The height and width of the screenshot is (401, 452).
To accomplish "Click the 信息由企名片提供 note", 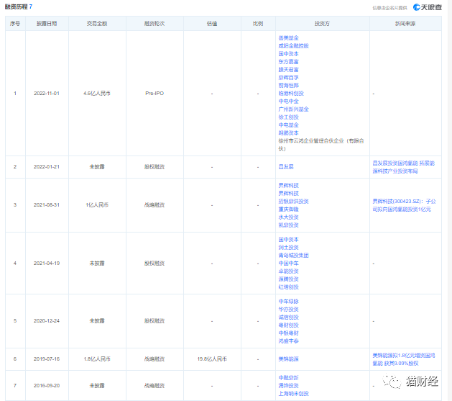I will point(389,8).
